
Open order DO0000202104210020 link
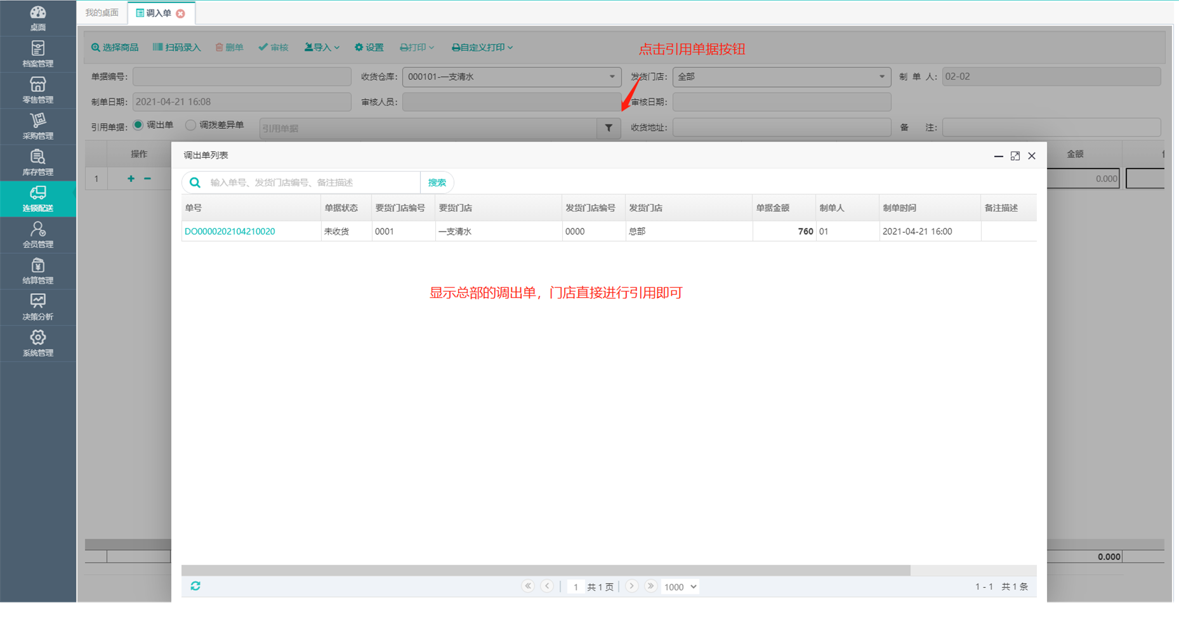click(230, 232)
